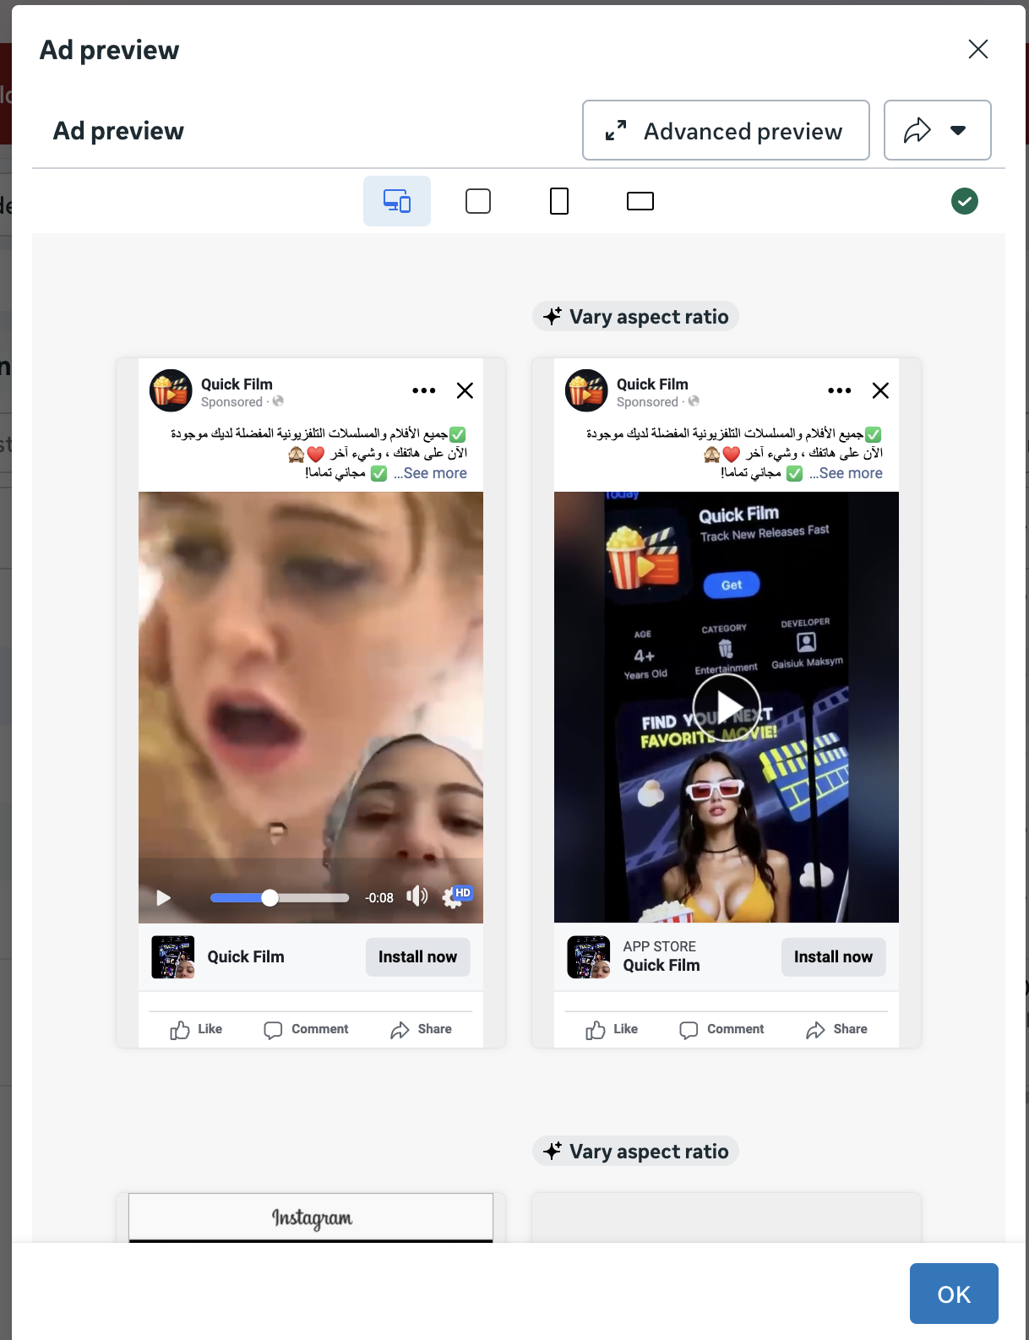The height and width of the screenshot is (1340, 1029).
Task: Close the Ad preview dialog
Action: 978,49
